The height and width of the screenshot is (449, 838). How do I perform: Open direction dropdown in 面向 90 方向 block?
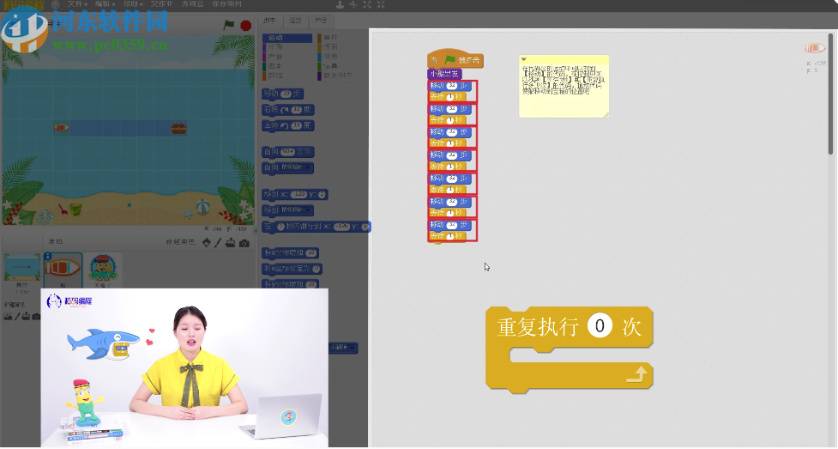point(291,152)
